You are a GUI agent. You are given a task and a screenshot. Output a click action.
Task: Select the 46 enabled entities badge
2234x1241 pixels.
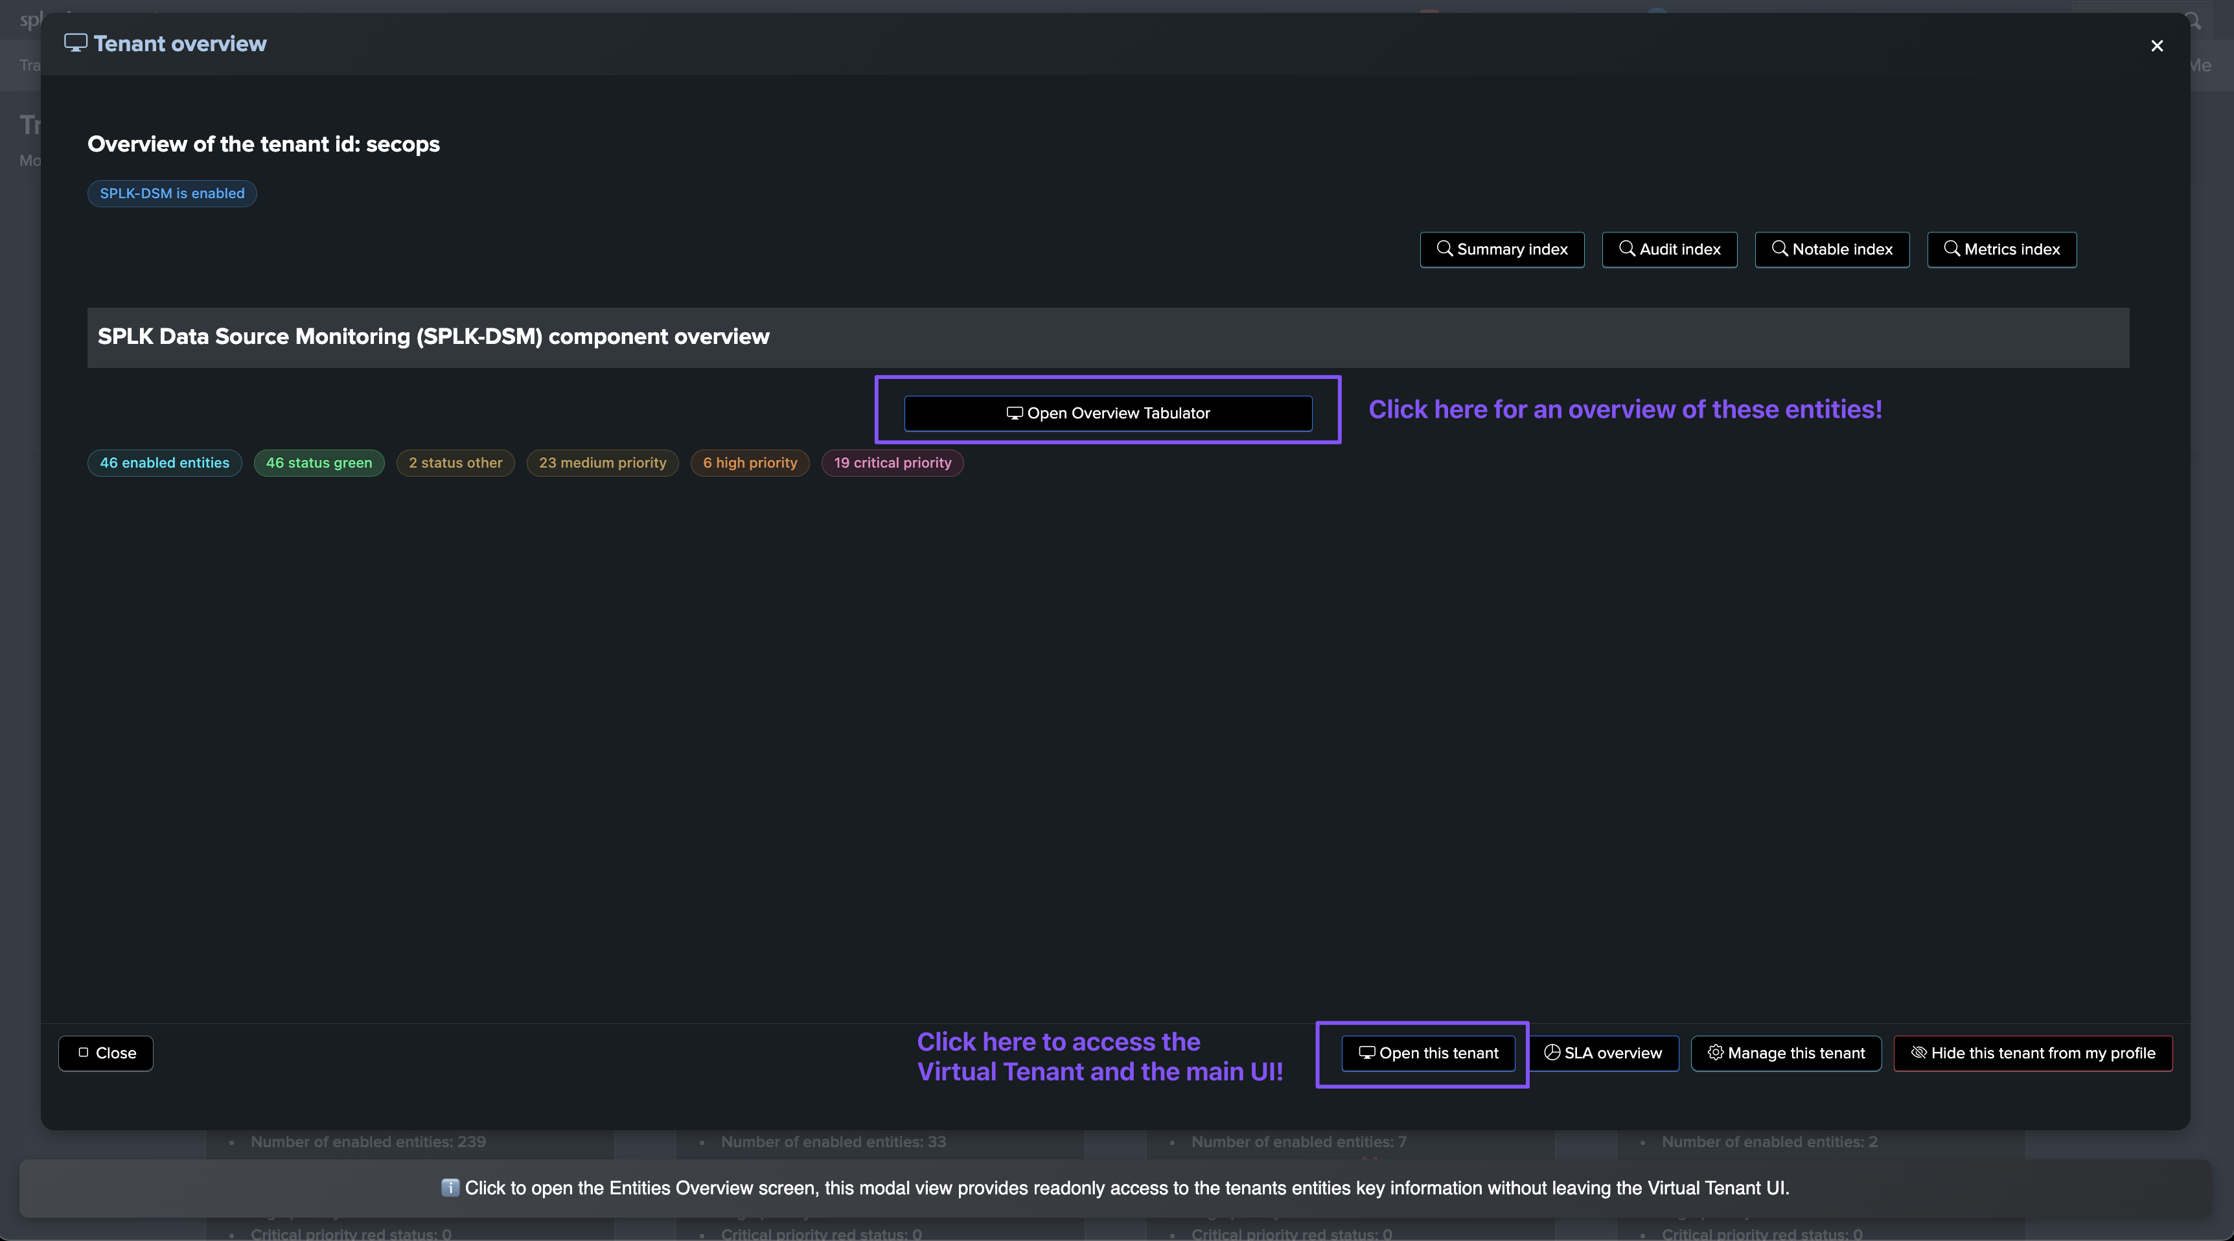[x=164, y=463]
